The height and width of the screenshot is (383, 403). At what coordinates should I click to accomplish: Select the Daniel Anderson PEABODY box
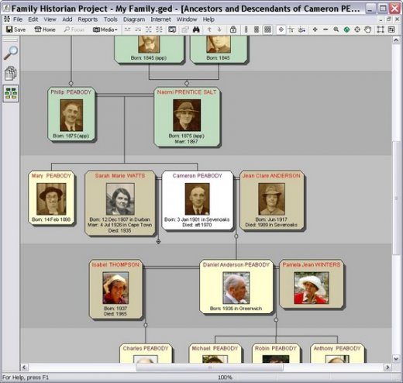(x=236, y=287)
